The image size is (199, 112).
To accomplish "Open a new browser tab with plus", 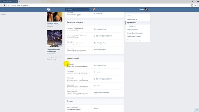I will pyautogui.click(x=19, y=2).
